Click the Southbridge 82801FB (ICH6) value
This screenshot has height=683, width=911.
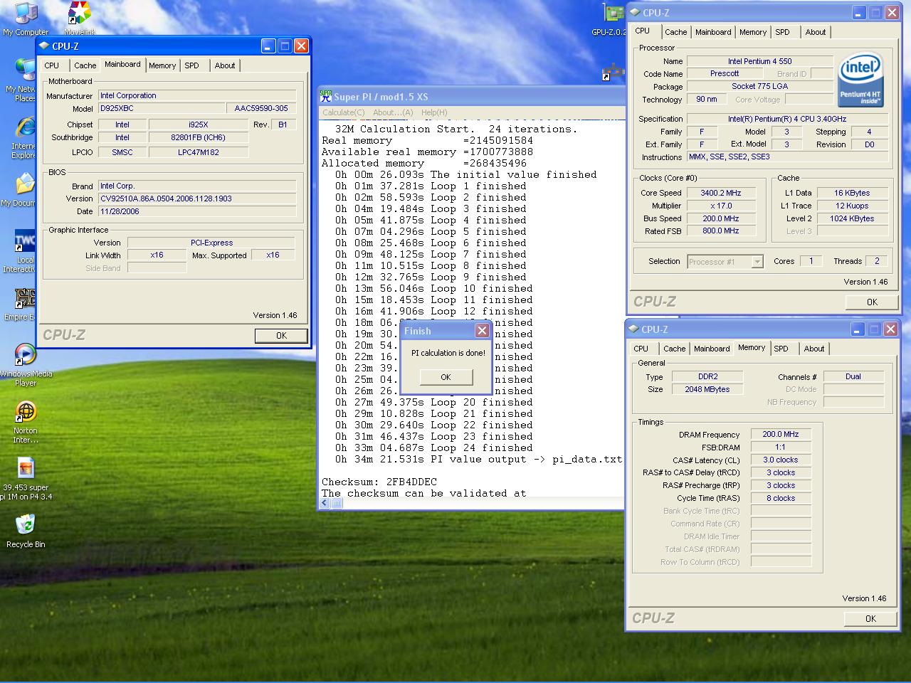point(198,138)
